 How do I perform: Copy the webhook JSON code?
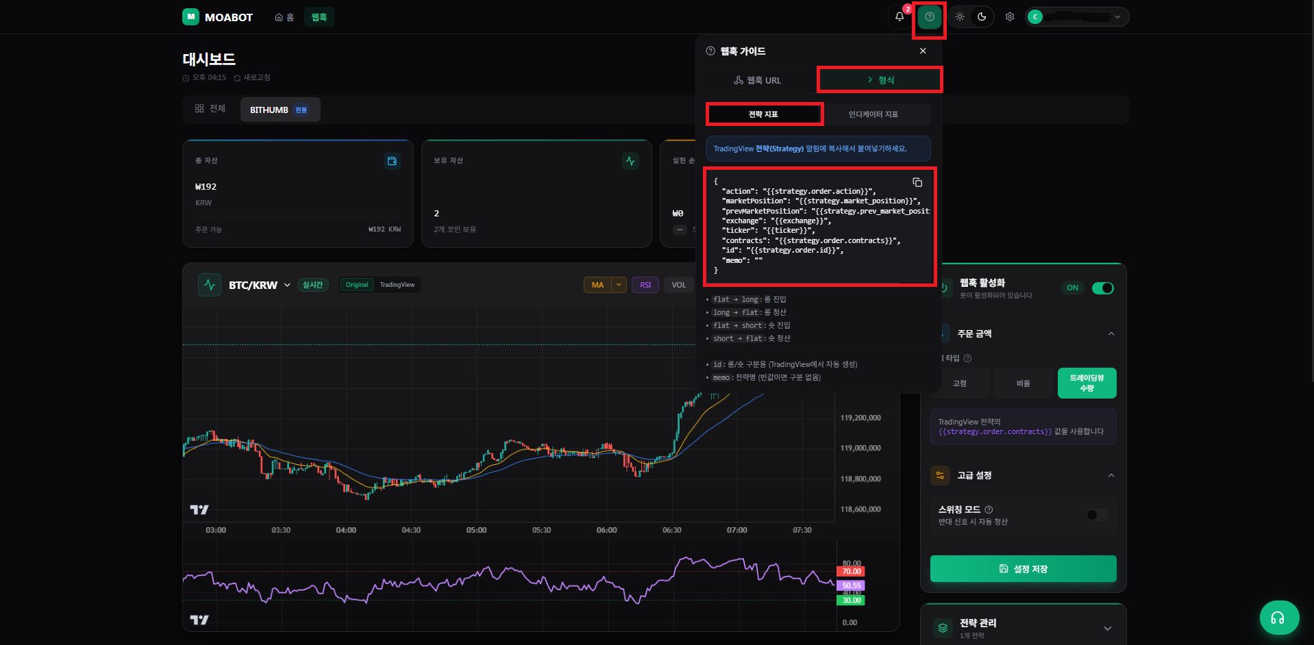917,182
